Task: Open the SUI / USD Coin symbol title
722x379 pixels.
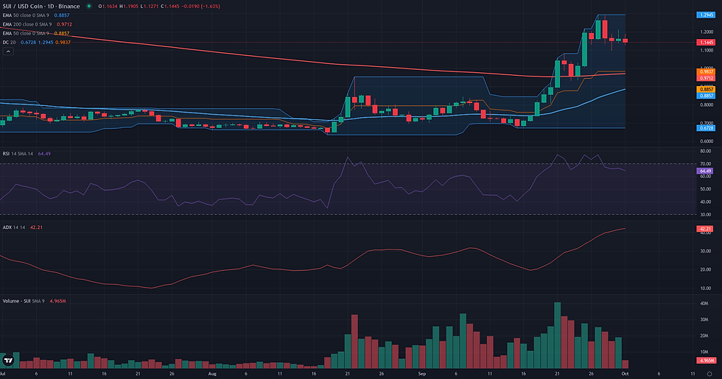Action: click(41, 7)
